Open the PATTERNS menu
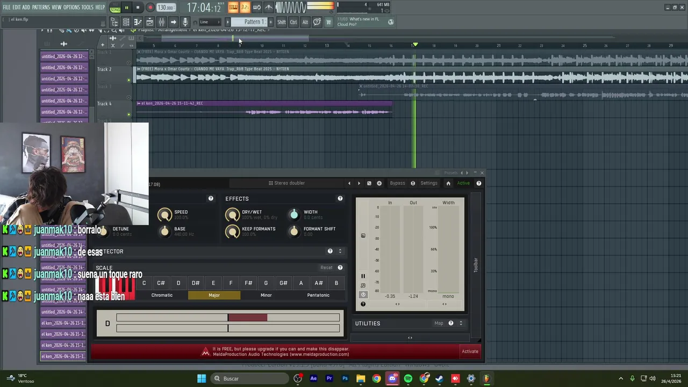 tap(41, 8)
